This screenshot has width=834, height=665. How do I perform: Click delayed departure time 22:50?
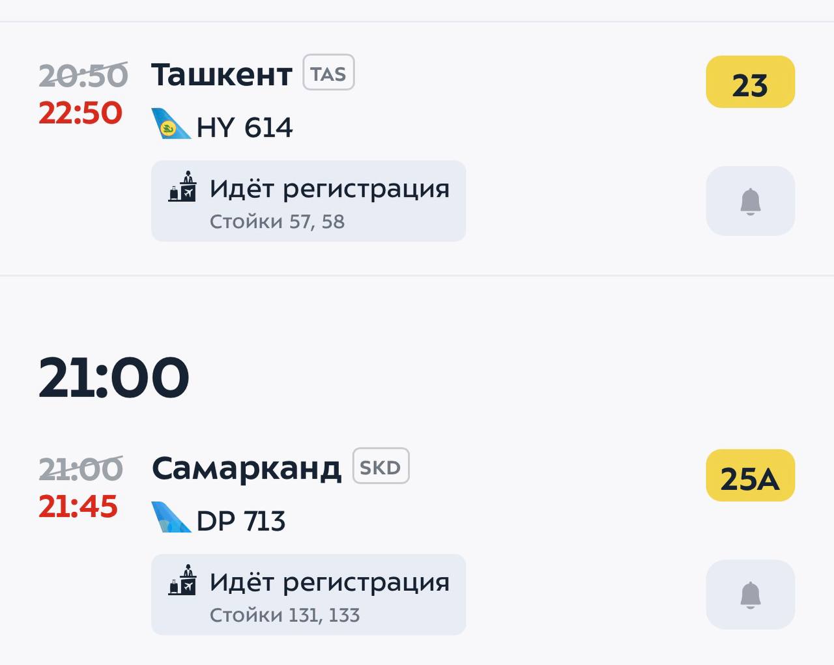(x=81, y=113)
